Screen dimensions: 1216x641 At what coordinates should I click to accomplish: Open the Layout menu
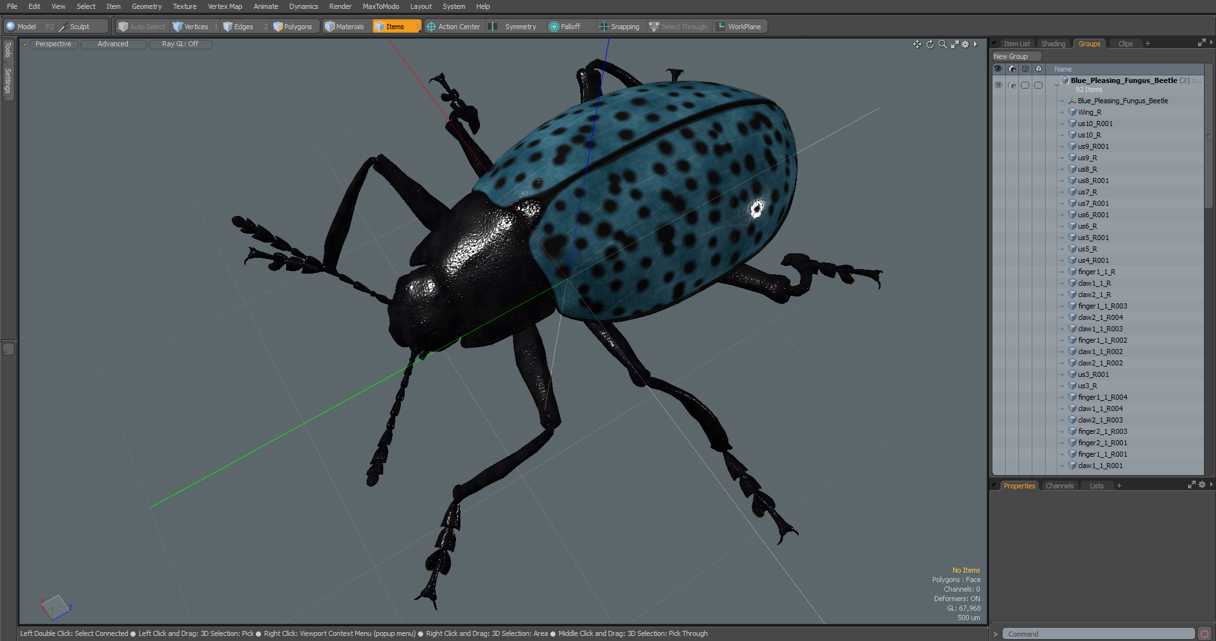point(421,6)
